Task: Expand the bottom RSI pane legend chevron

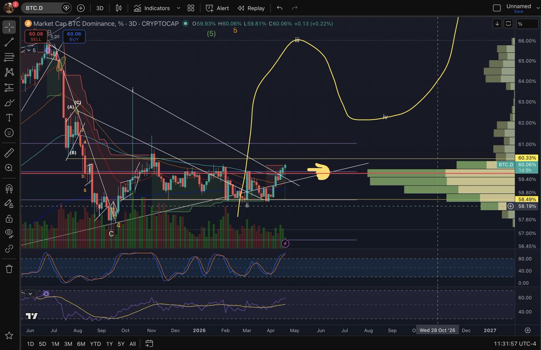Action: 30,294
